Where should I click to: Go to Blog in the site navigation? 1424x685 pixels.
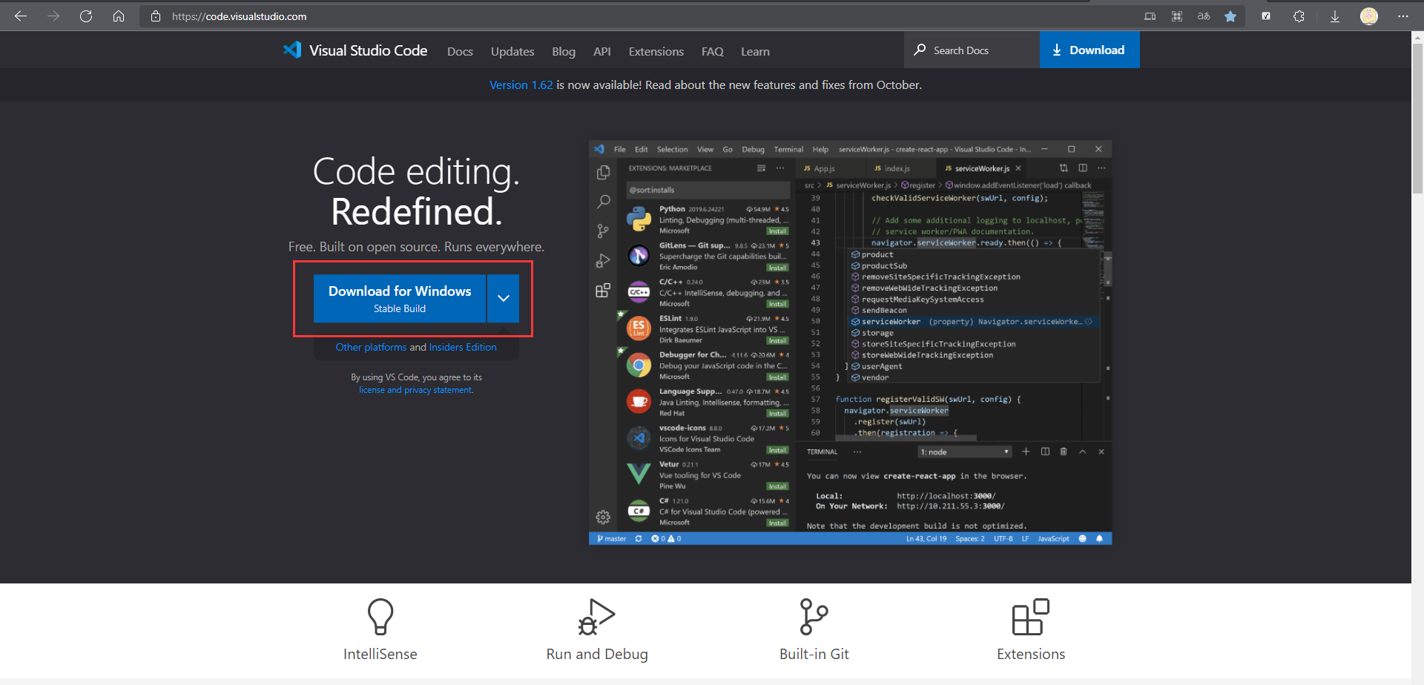[x=564, y=51]
